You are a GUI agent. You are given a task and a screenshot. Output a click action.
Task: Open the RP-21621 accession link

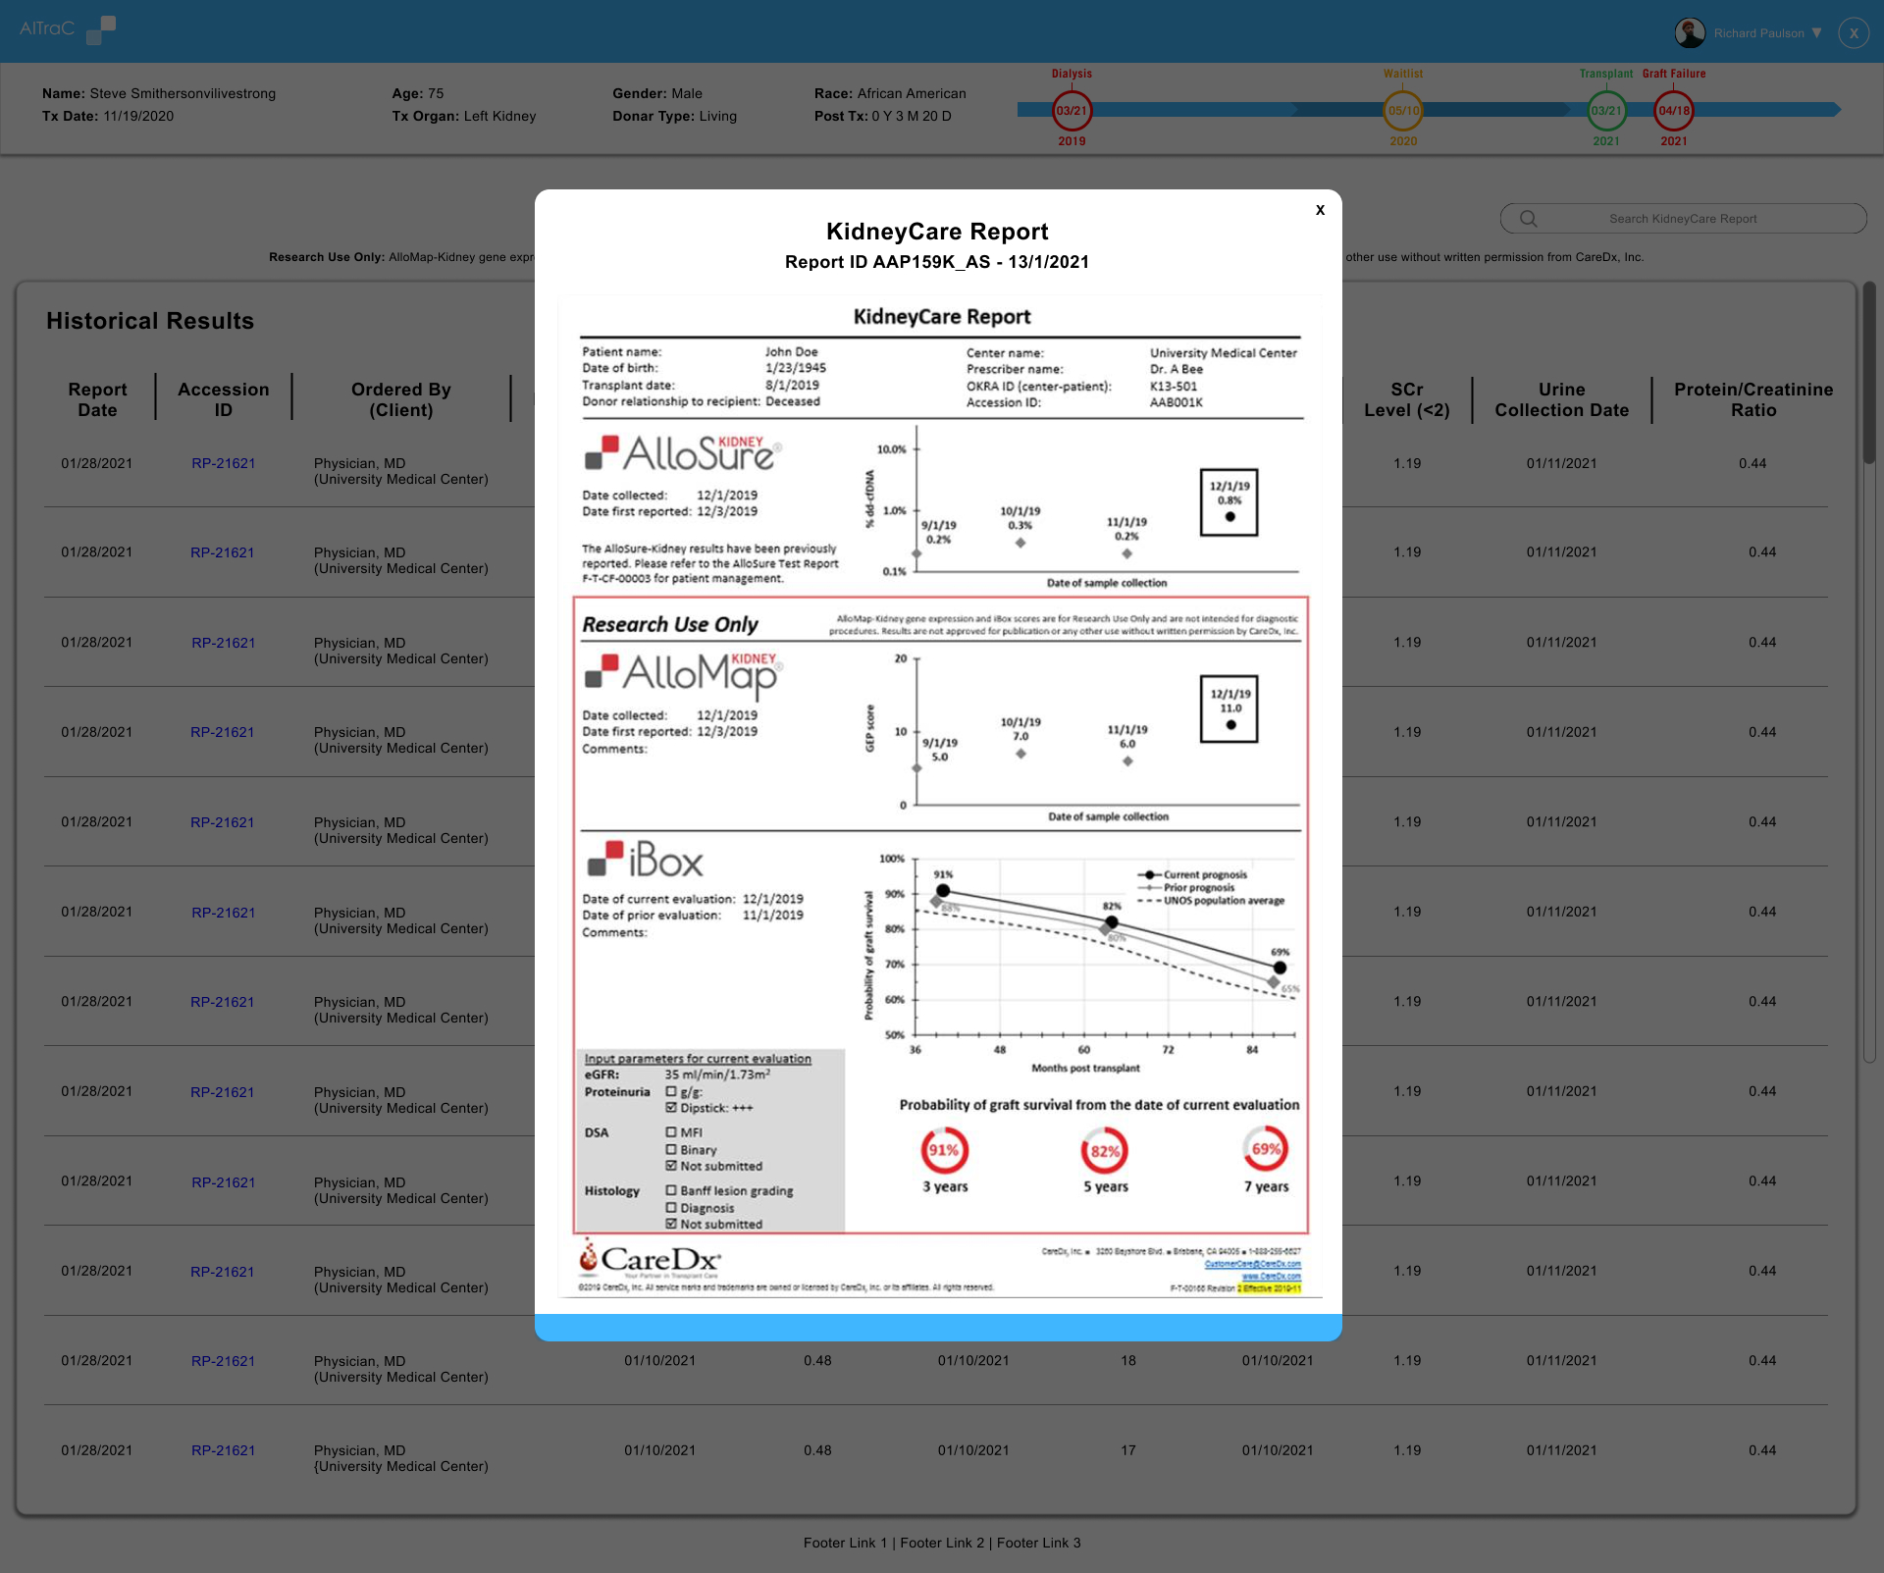[x=223, y=463]
